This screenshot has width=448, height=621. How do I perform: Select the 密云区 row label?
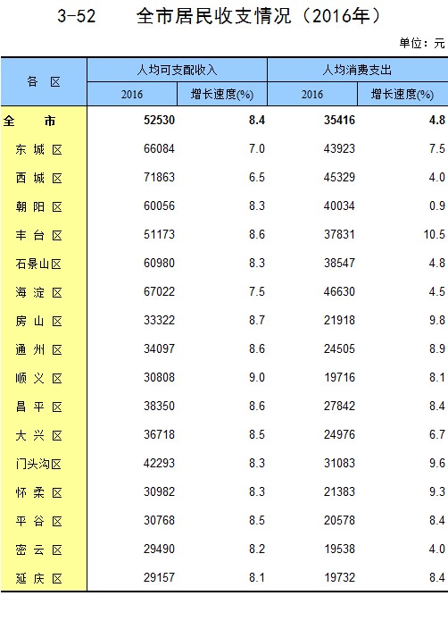[38, 550]
